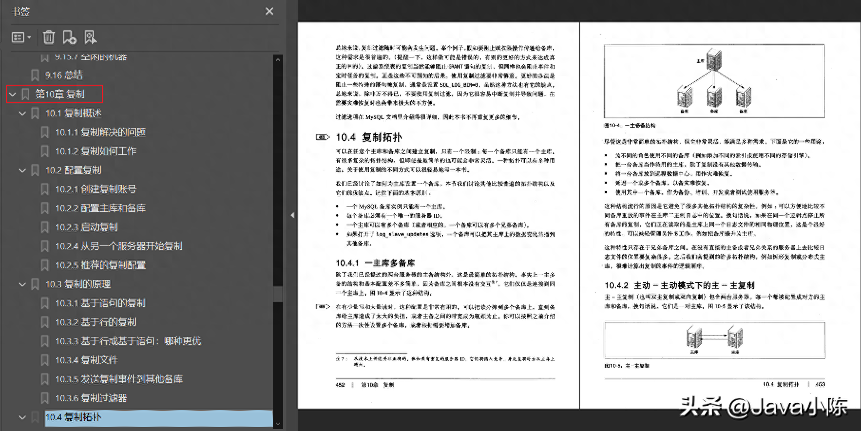
Task: Click the 10.4 复制拓扑 heading on page 452
Action: point(369,137)
